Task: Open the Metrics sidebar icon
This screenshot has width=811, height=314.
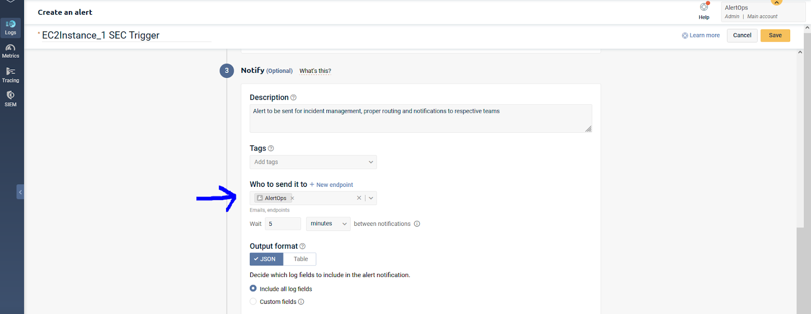Action: pos(11,51)
